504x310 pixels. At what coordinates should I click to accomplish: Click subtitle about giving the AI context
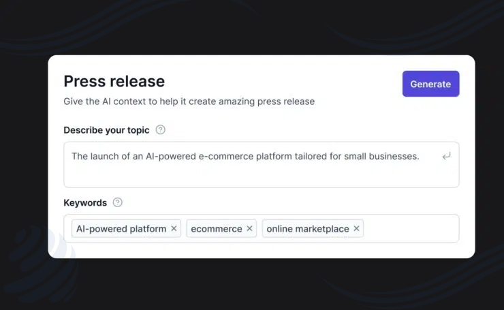click(189, 102)
